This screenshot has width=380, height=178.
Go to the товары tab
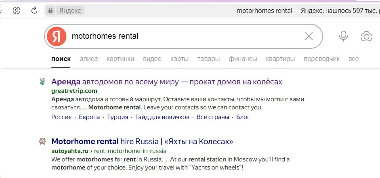[208, 59]
